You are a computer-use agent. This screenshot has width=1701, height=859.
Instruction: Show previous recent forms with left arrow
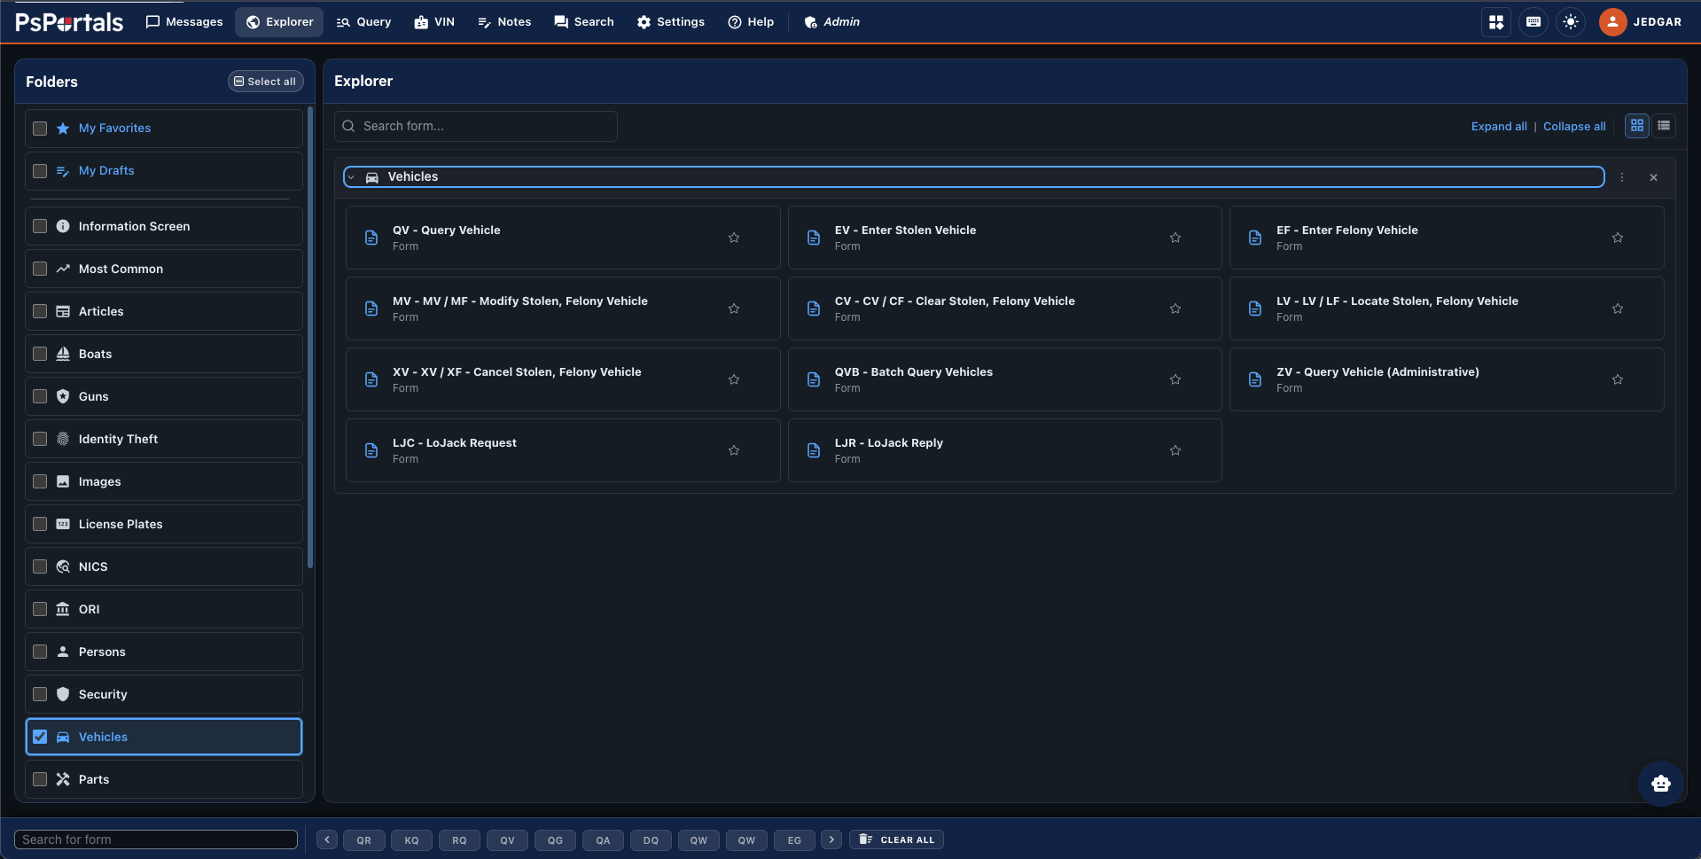(x=327, y=839)
